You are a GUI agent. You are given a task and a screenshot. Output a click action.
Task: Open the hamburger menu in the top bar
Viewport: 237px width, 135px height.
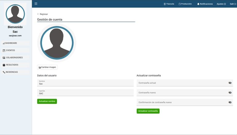click(36, 4)
